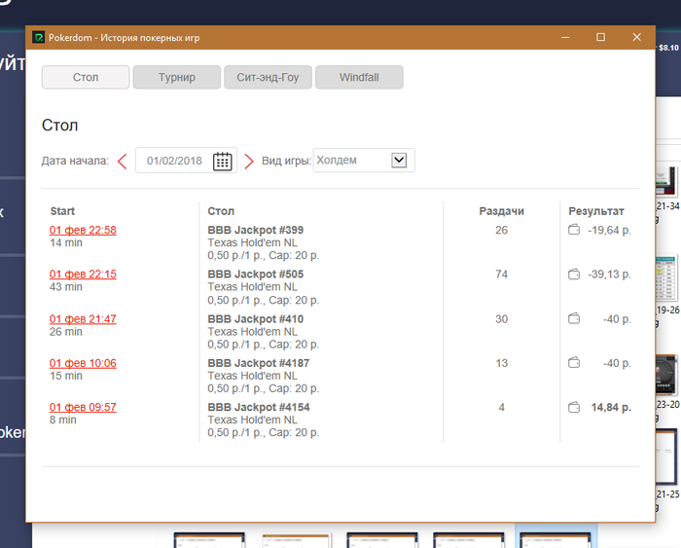Viewport: 681px width, 548px height.
Task: Click the Результат column header
Action: (596, 211)
